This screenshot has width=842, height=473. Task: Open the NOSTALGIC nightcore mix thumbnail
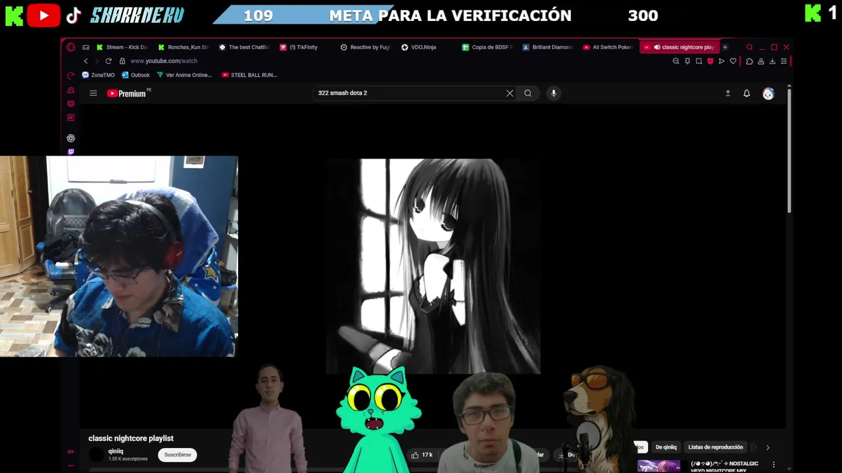click(x=658, y=466)
